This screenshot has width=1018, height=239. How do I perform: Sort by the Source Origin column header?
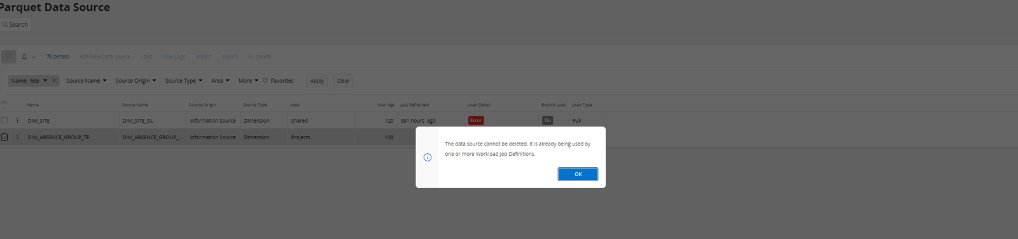pos(202,105)
